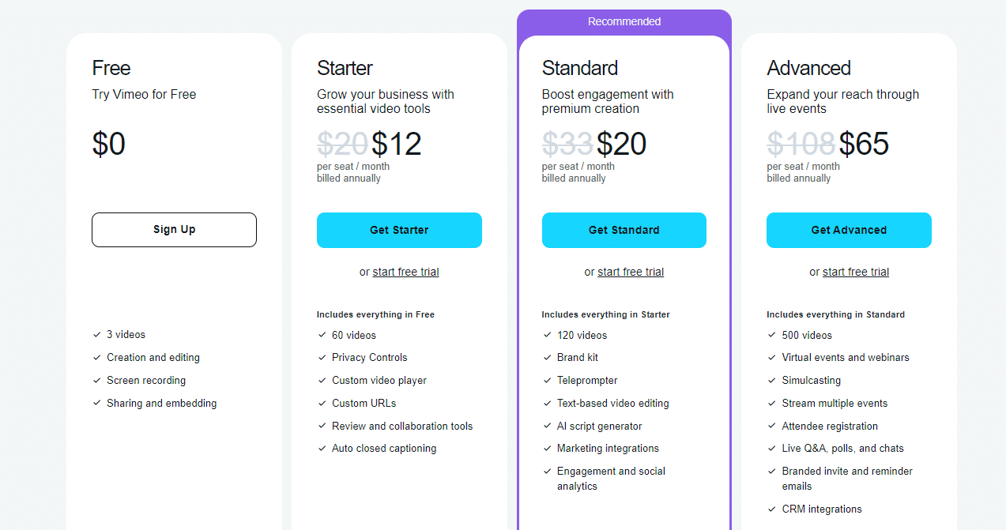Click the Virtual events and webinars feature
This screenshot has width=1006, height=530.
[x=846, y=357]
